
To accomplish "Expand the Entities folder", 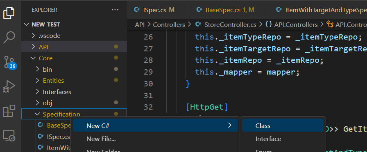I will click(x=37, y=80).
